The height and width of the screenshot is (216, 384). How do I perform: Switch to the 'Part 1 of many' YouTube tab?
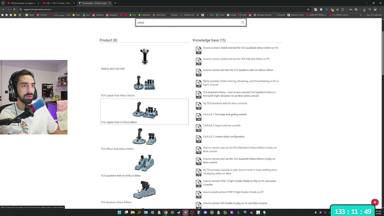[x=59, y=3]
